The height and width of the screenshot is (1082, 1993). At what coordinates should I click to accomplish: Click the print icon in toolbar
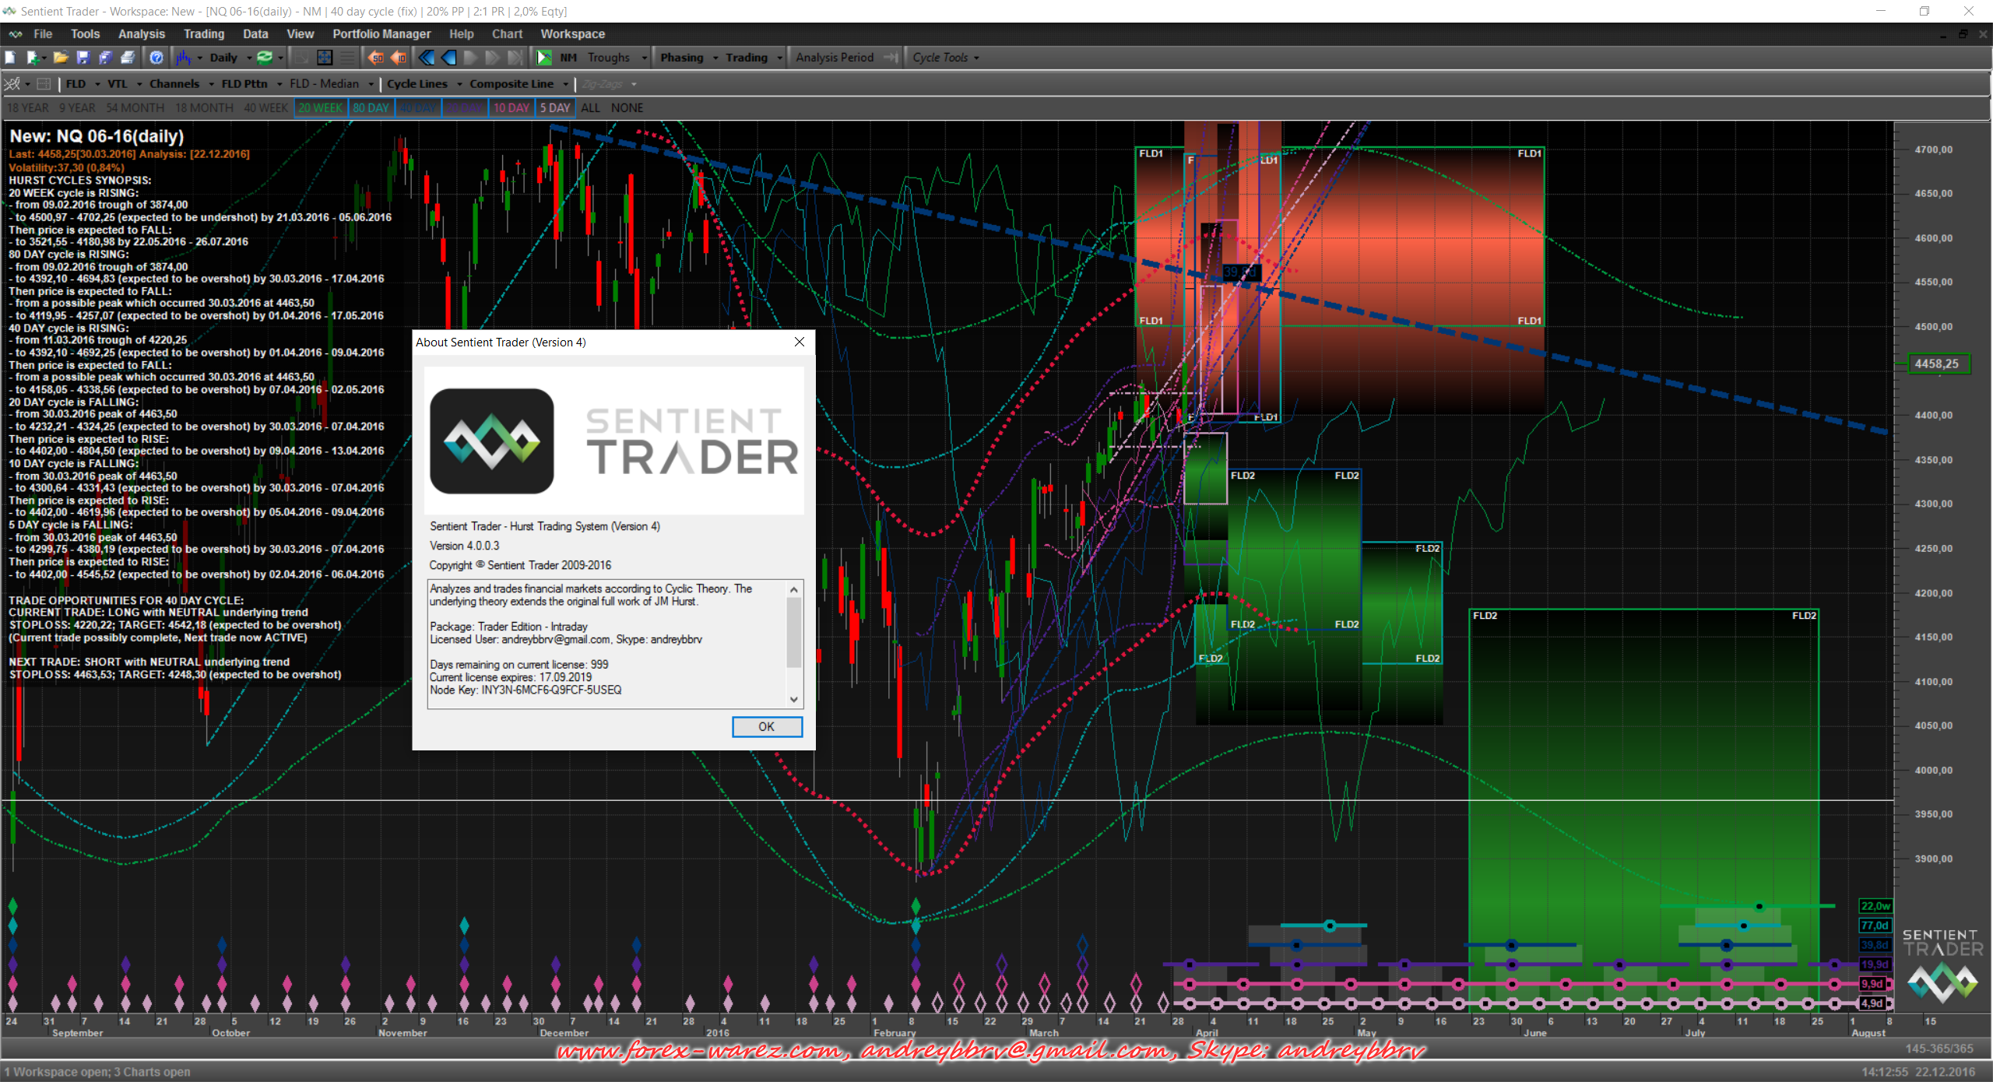(x=128, y=58)
